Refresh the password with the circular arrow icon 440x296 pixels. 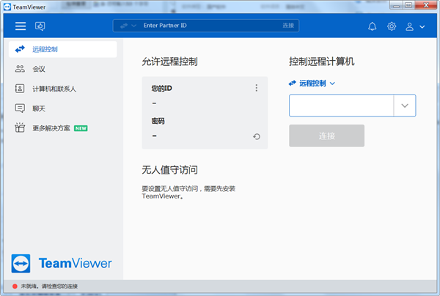point(257,136)
